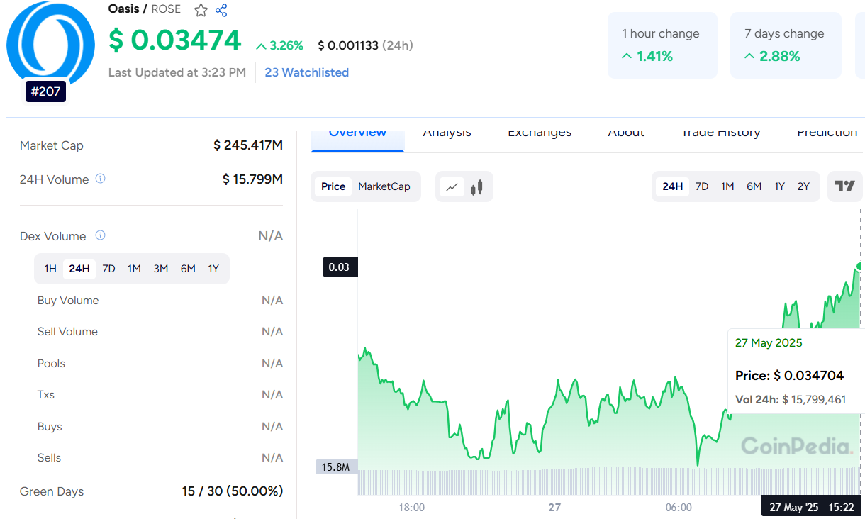This screenshot has height=519, width=865.
Task: Choose 1H Dex Volume period
Action: click(x=50, y=269)
